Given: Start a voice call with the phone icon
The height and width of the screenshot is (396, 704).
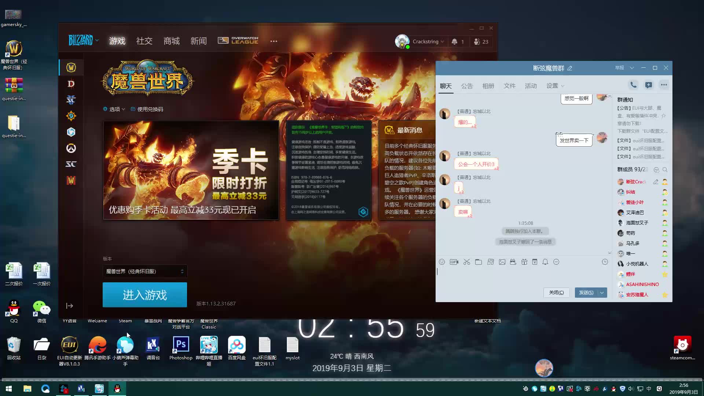Looking at the screenshot, I should coord(633,85).
